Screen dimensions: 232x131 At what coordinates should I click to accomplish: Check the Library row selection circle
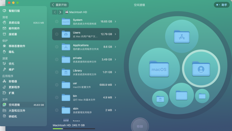coord(57,72)
